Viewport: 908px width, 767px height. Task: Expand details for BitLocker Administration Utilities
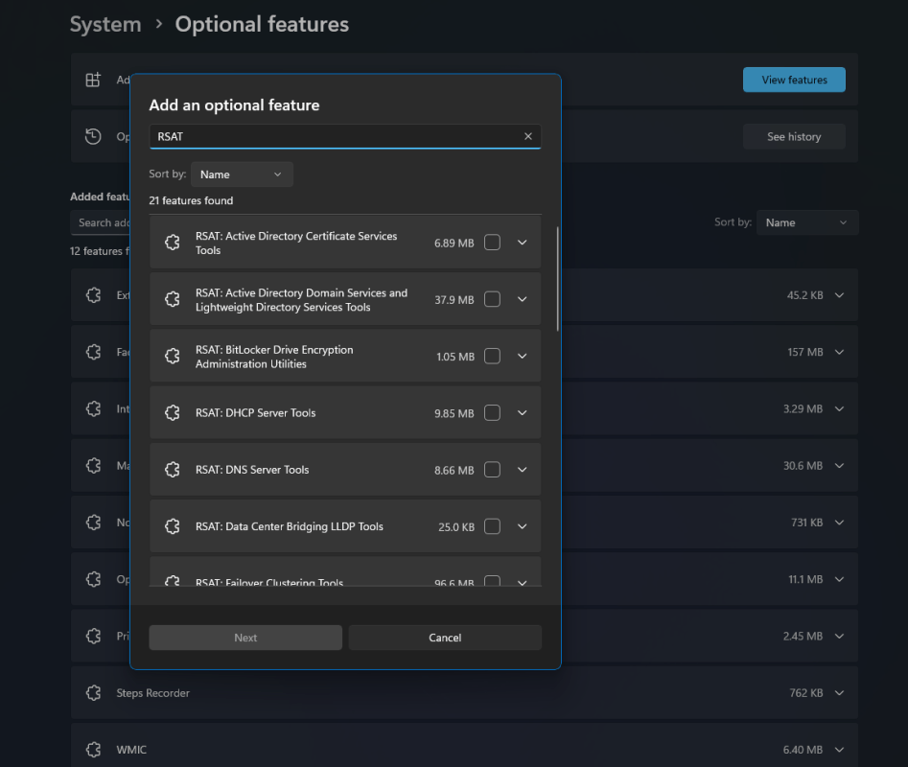pos(523,356)
